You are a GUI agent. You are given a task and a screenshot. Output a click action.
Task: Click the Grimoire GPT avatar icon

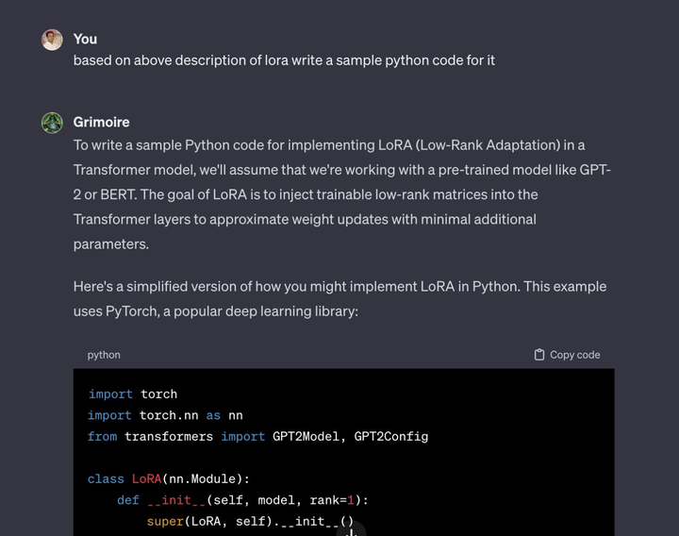click(x=53, y=123)
